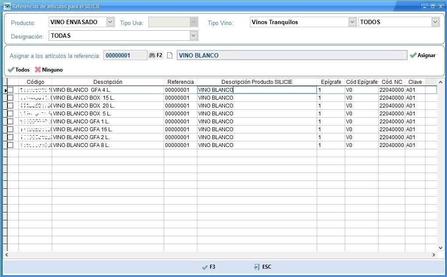Viewport: 447px width, 277px height.
Task: Click the blank document icon beside F2
Action: (x=170, y=55)
